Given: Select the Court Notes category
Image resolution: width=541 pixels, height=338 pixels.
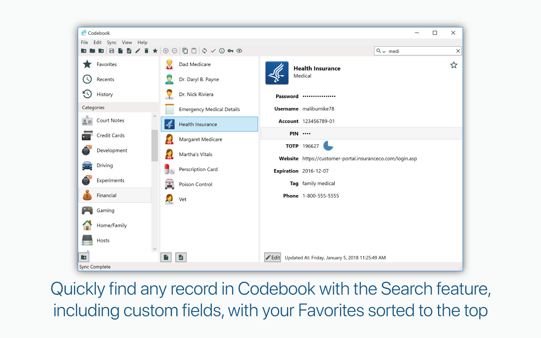Looking at the screenshot, I should point(115,120).
